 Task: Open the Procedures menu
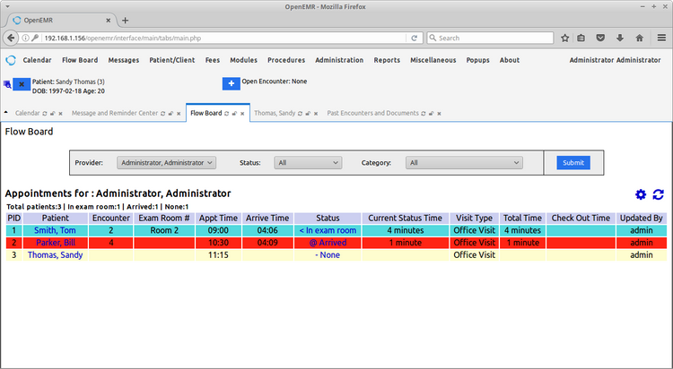click(286, 60)
